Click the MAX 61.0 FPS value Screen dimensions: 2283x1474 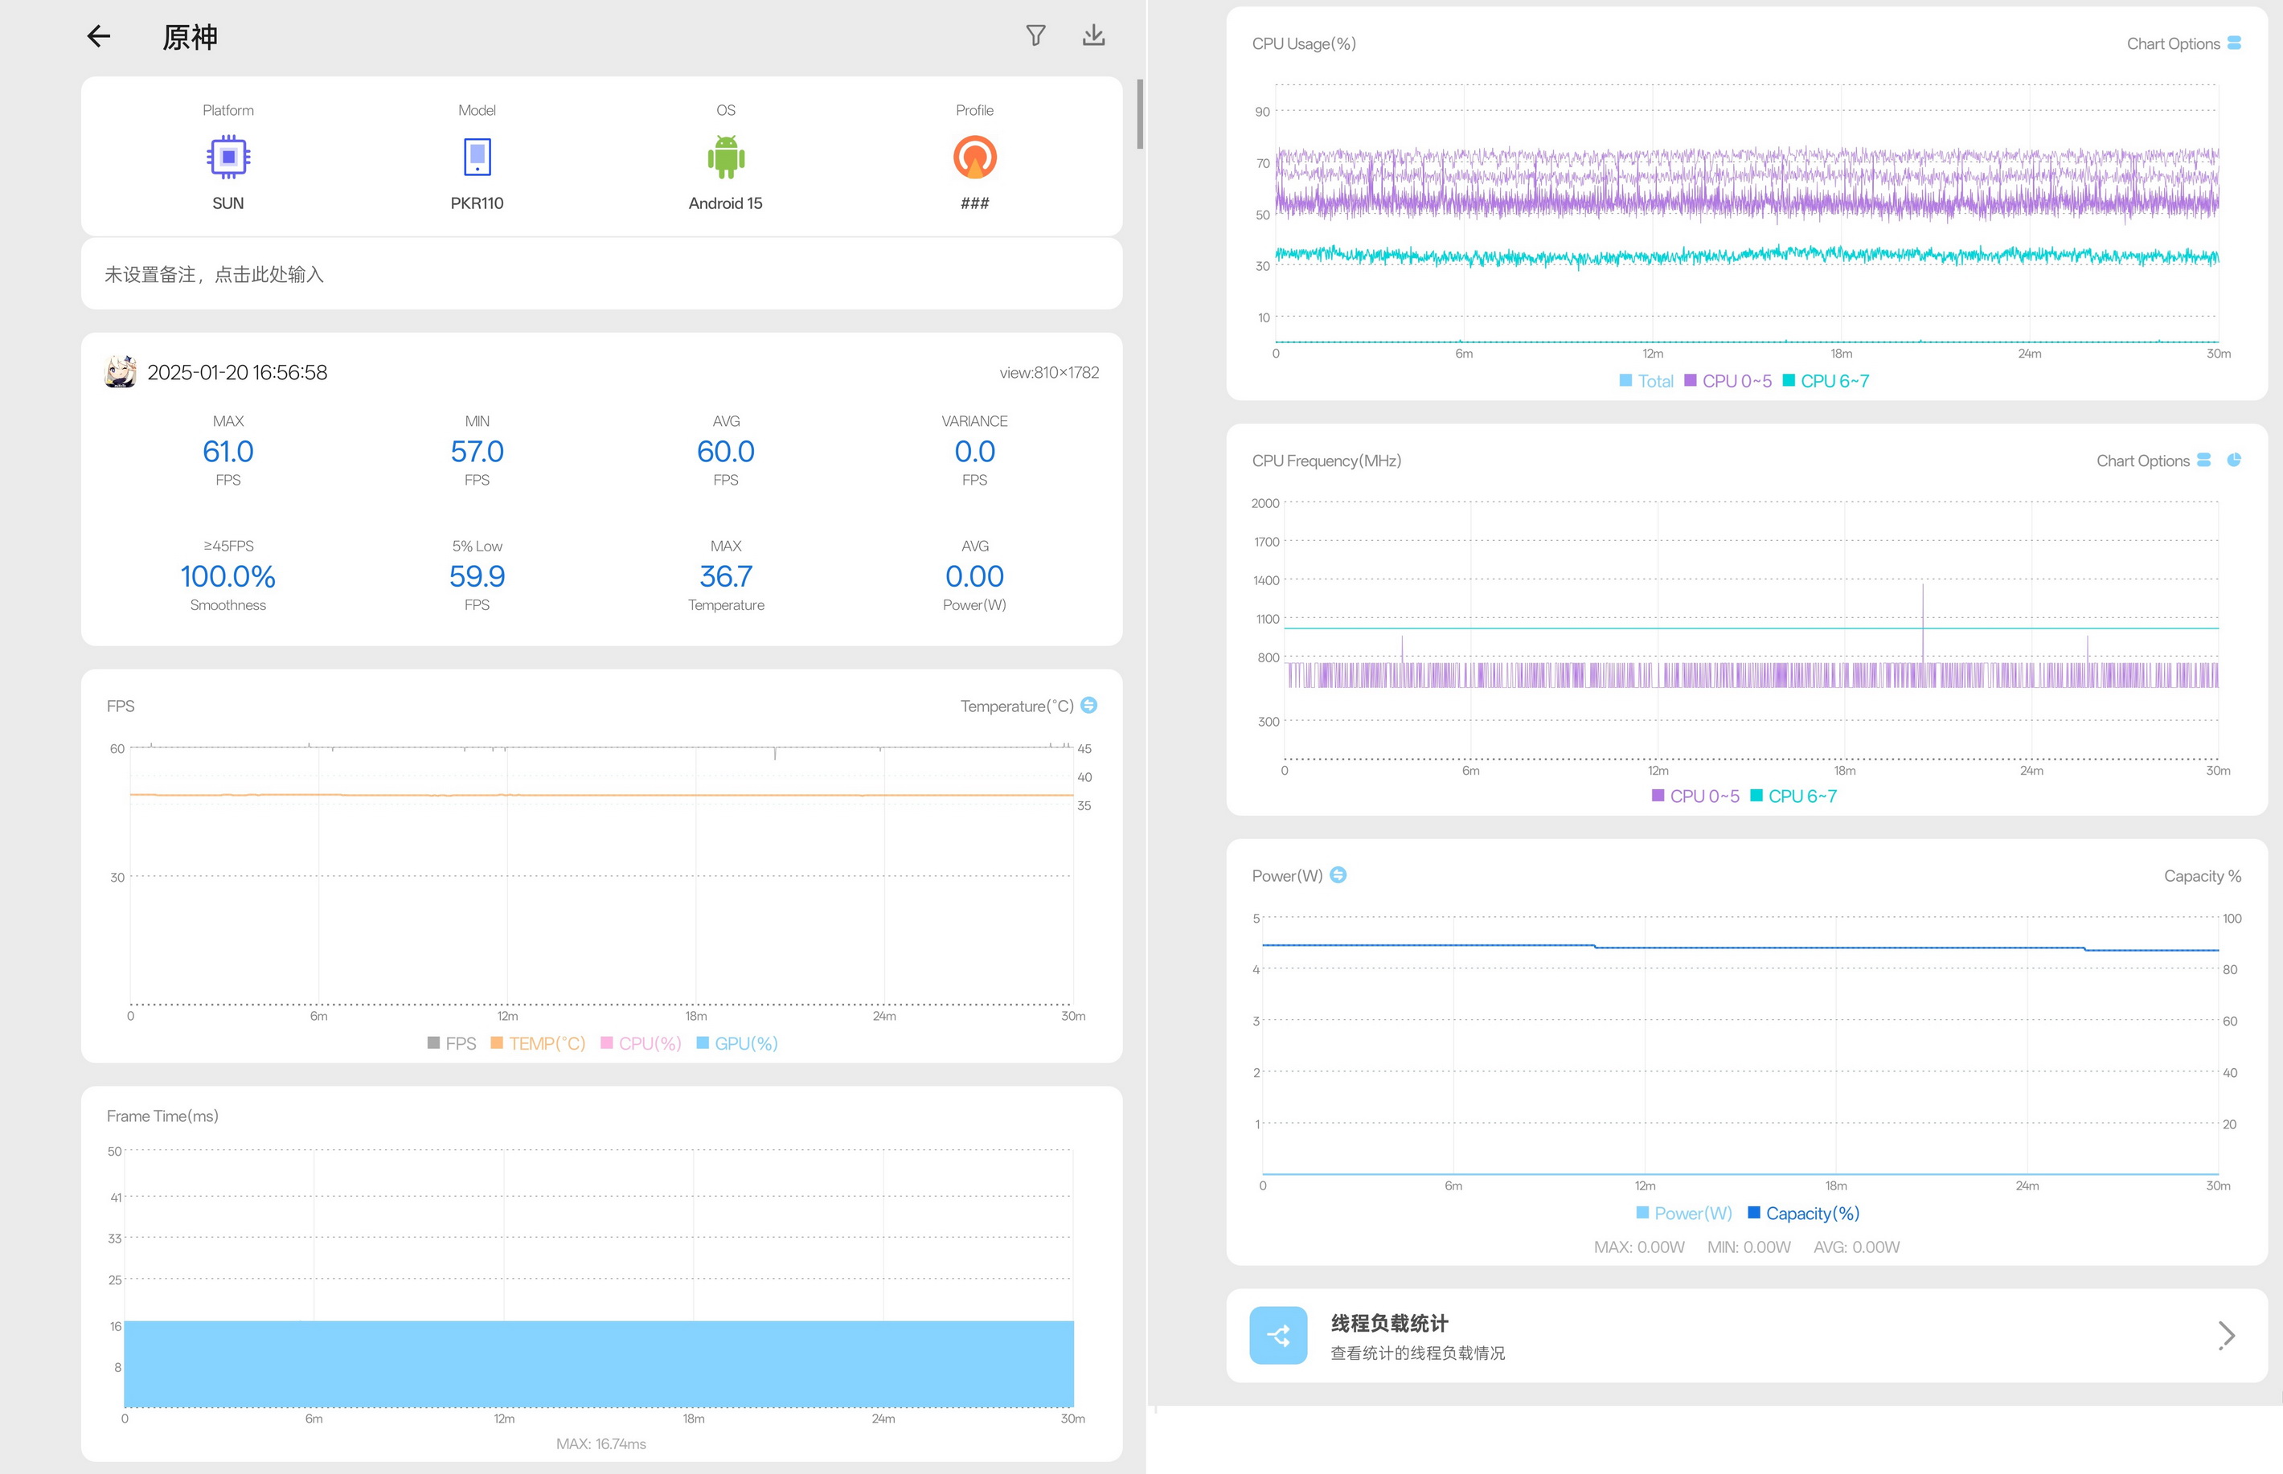pyautogui.click(x=227, y=451)
